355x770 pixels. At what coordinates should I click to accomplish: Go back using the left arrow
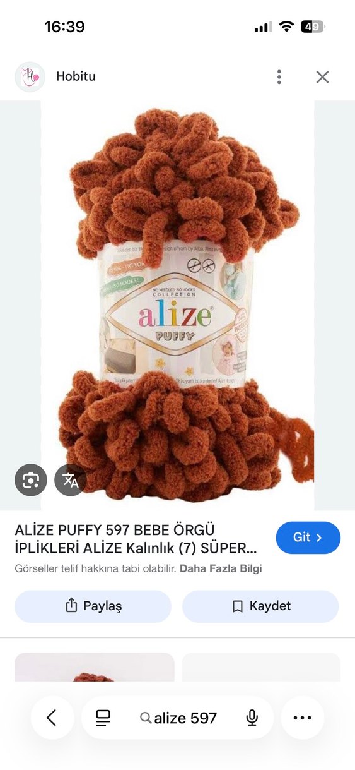(52, 718)
